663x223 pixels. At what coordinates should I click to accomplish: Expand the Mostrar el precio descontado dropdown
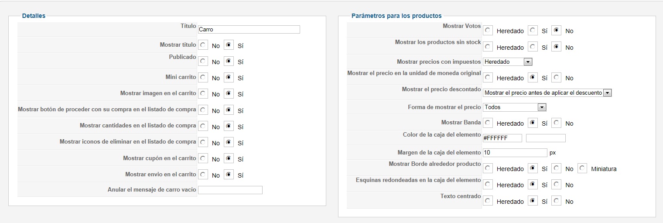pyautogui.click(x=547, y=93)
